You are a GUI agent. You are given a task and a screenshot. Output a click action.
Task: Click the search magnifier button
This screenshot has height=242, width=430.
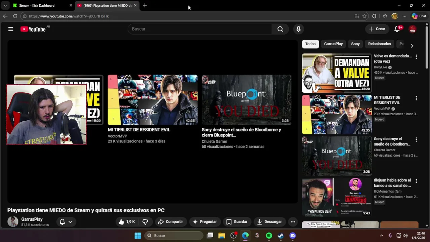(280, 29)
